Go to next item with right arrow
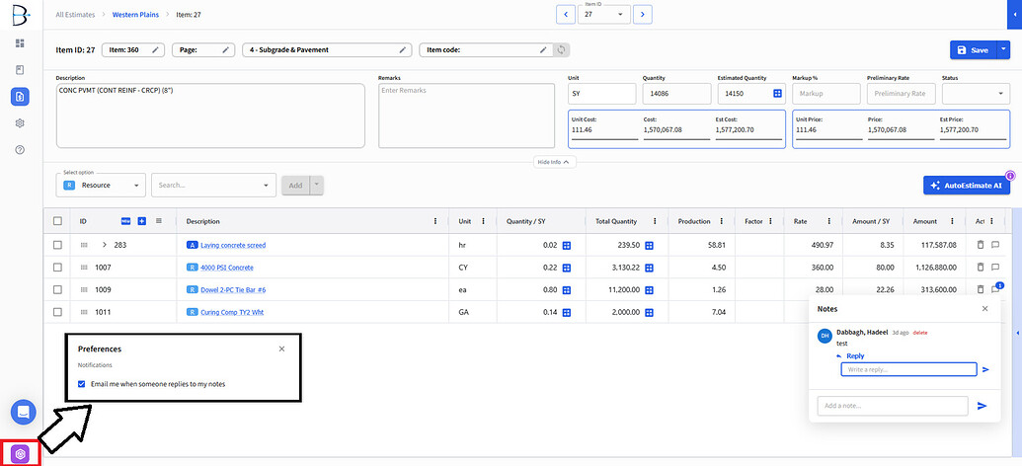 [643, 15]
